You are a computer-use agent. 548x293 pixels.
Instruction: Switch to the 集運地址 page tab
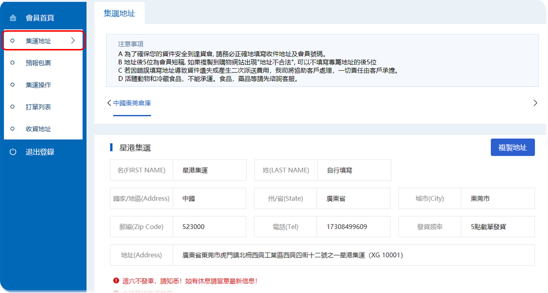click(x=119, y=13)
